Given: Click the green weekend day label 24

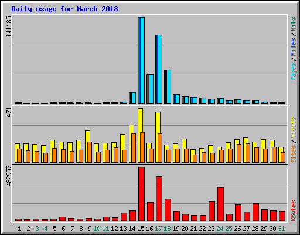Looking at the screenshot, I should coord(220,229).
